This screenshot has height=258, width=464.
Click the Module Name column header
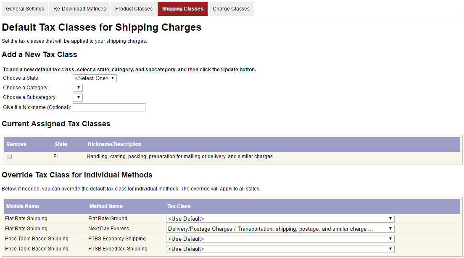[x=22, y=206]
